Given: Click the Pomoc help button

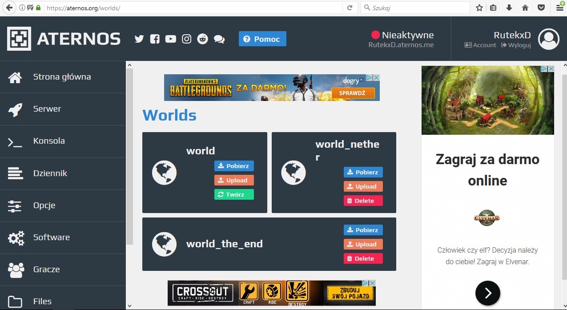Looking at the screenshot, I should tap(262, 39).
